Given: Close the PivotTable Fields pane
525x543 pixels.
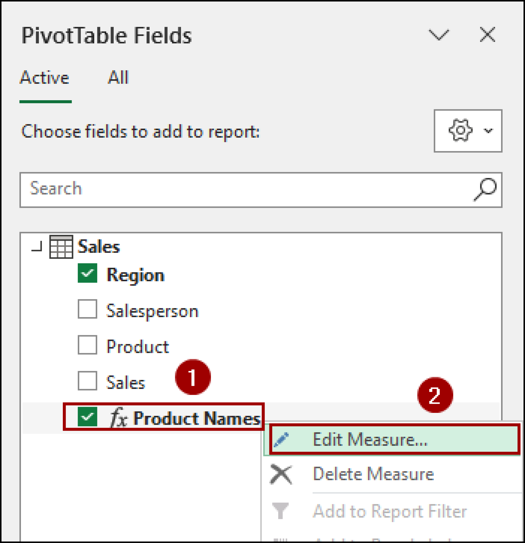Looking at the screenshot, I should (x=488, y=34).
